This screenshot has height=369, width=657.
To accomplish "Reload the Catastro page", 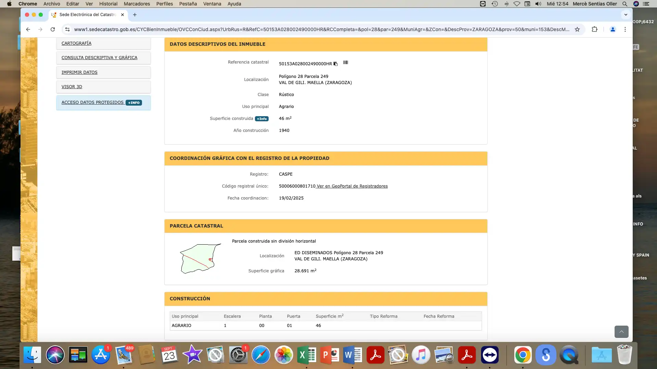I will (x=53, y=29).
